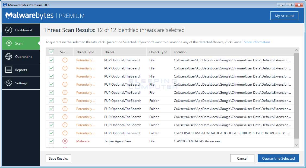Click the warning icon in the uppercase-path Folder row
Viewport: 306px width, 168px height.
(x=65, y=133)
